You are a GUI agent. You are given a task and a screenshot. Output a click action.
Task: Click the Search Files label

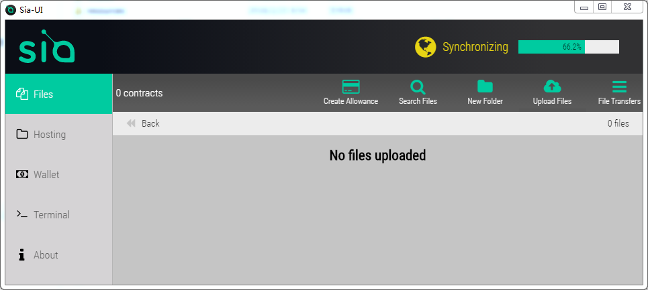click(418, 101)
